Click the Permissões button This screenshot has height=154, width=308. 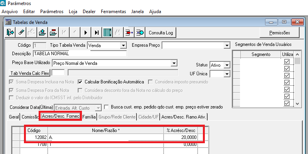[279, 32]
